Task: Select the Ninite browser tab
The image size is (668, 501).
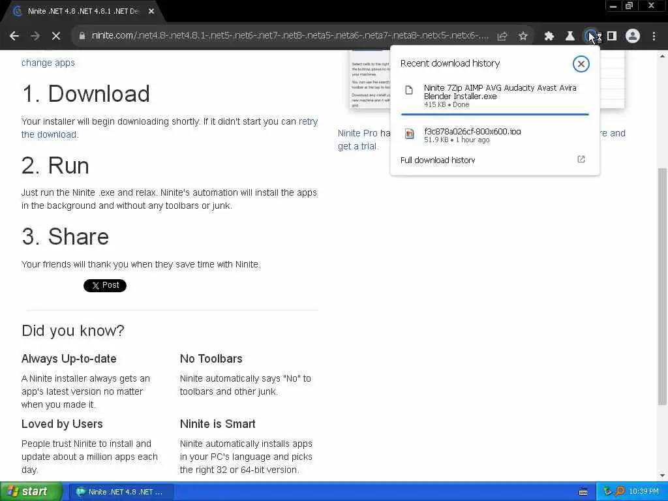Action: tap(83, 12)
